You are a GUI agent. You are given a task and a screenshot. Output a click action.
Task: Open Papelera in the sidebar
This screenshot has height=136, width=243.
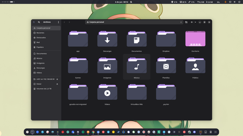[46, 47]
